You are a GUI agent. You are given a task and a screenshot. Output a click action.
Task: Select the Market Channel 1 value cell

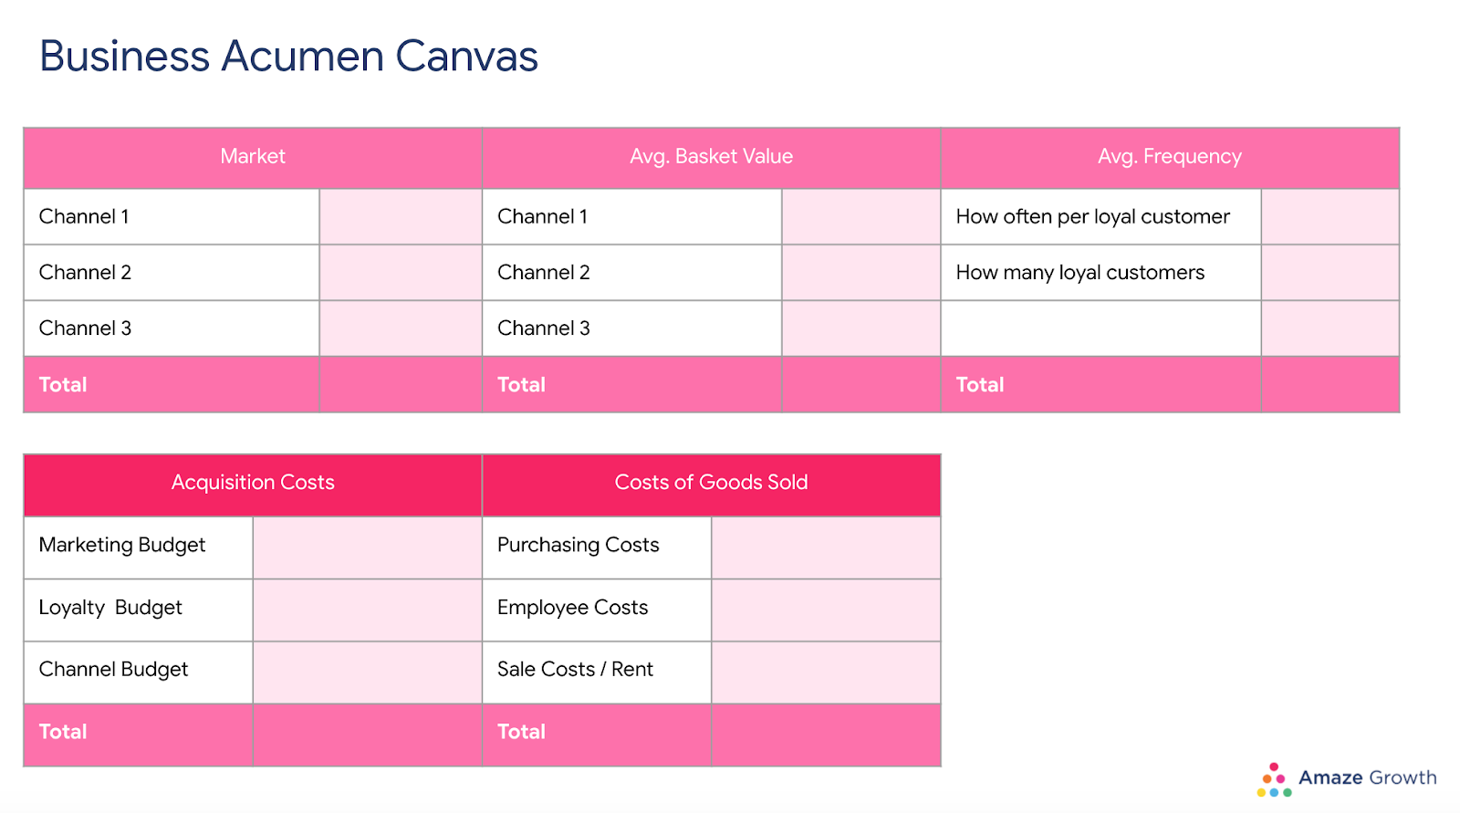coord(401,216)
